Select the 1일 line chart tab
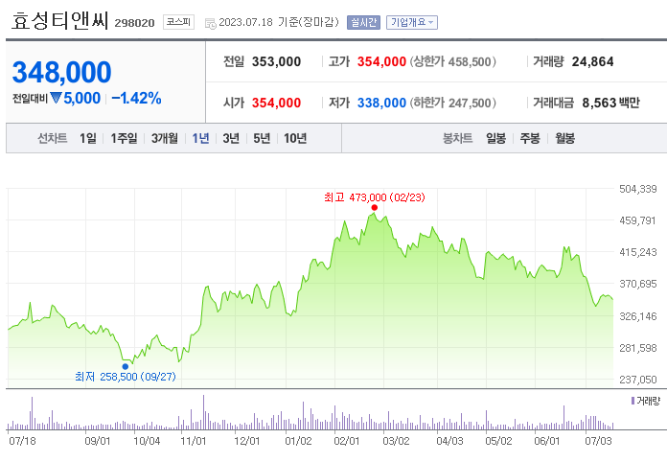667x462 pixels. click(88, 138)
